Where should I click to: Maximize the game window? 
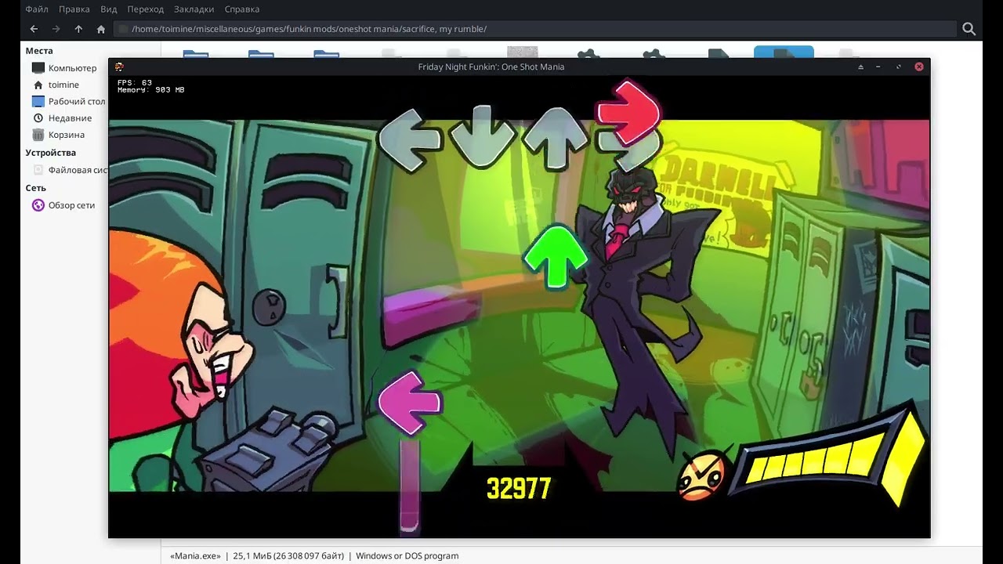[x=899, y=67]
